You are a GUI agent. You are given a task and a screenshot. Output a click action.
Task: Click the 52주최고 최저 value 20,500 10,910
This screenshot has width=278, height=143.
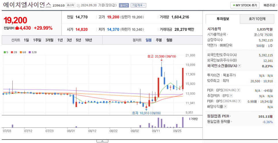(x=262, y=81)
